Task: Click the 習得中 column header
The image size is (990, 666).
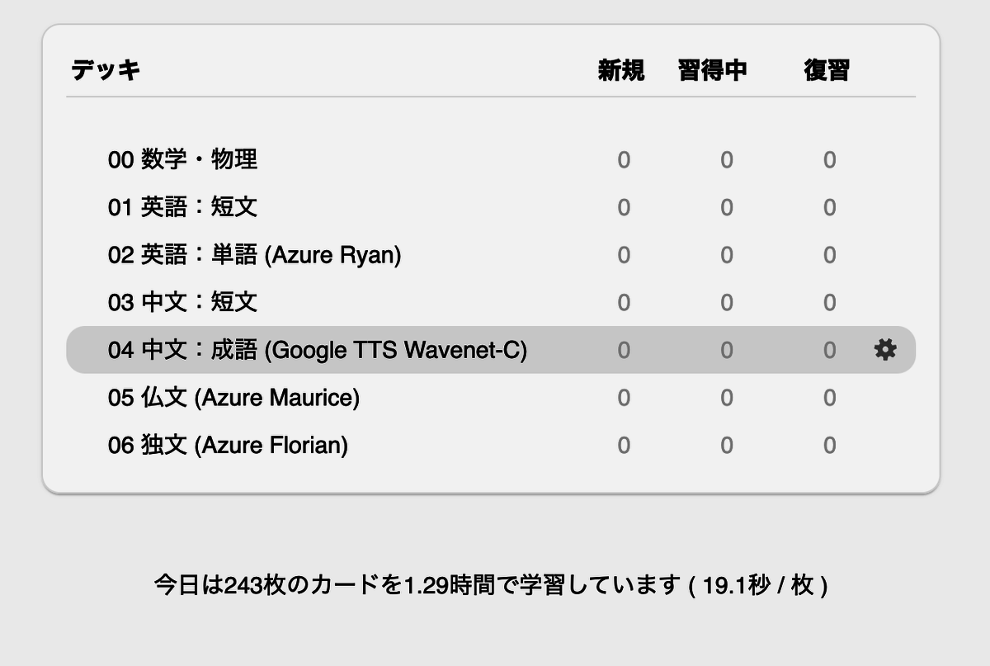Action: point(713,70)
